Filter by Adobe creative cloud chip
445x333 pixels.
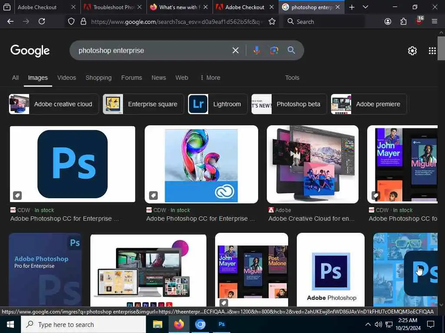tap(54, 104)
